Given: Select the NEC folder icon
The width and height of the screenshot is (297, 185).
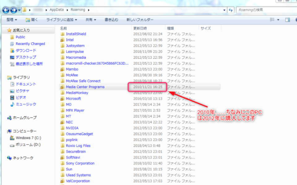Looking at the screenshot, I should click(62, 122).
